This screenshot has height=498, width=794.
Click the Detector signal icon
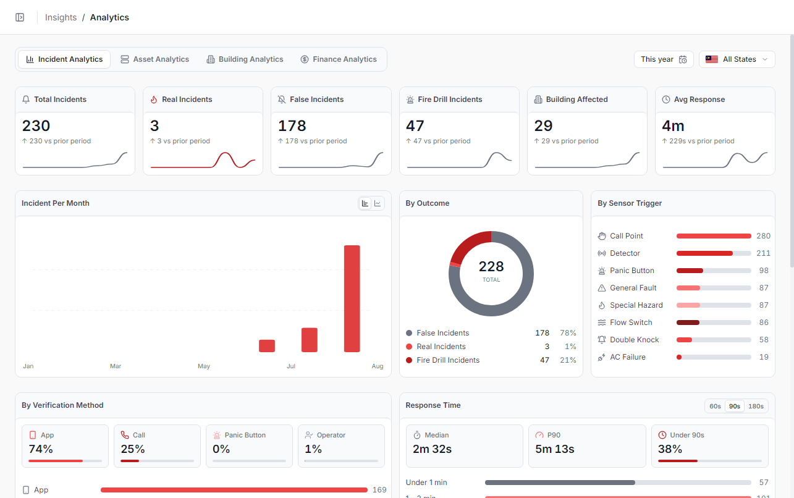[602, 253]
